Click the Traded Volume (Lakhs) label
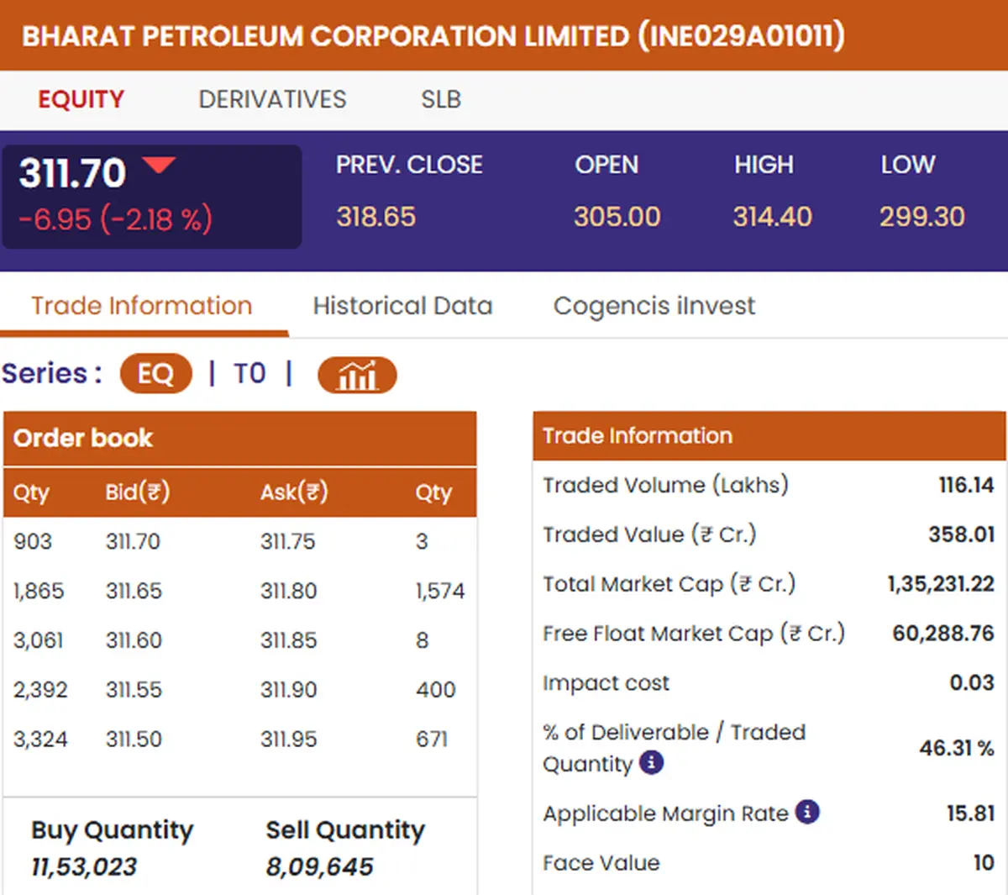Image resolution: width=1008 pixels, height=895 pixels. 665,485
